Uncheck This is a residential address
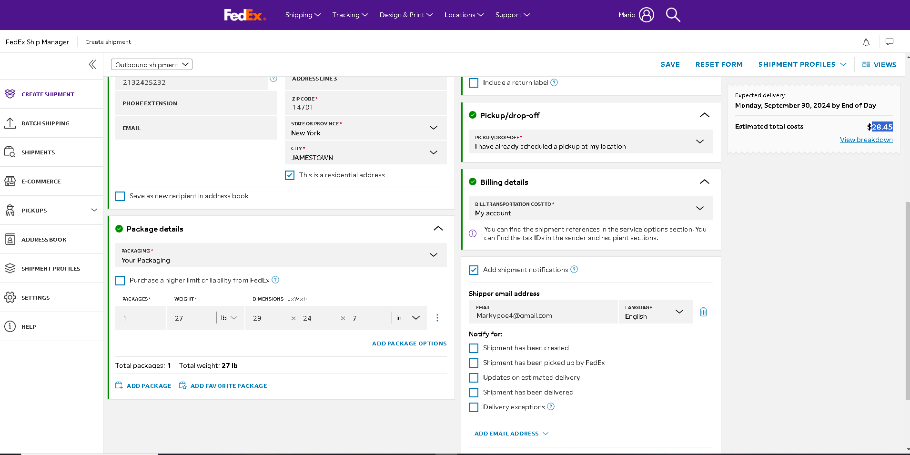 290,175
